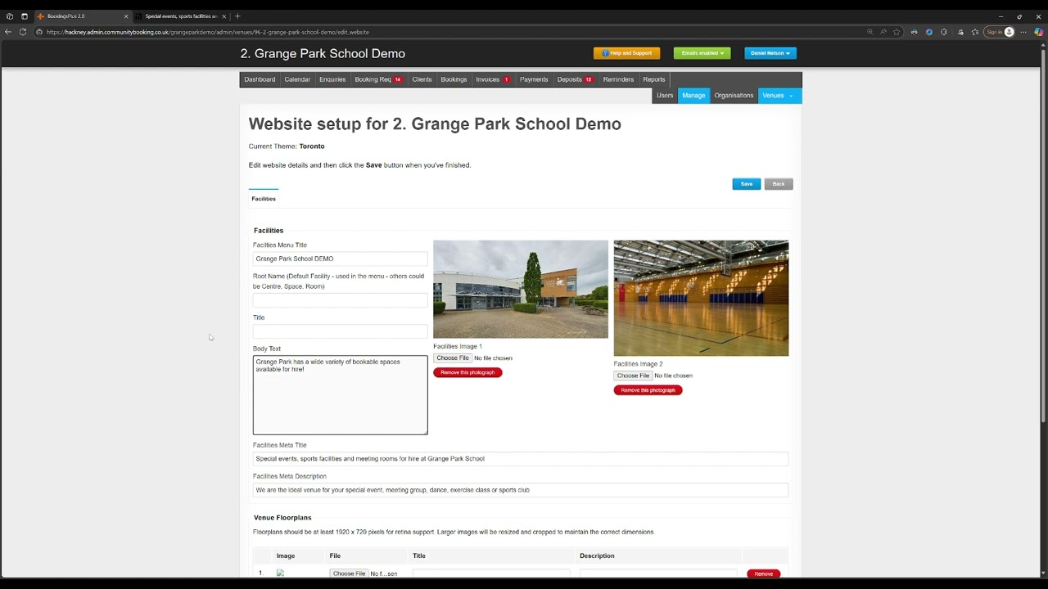The image size is (1048, 589).
Task: Choose File for Facilities Image 2
Action: point(633,375)
